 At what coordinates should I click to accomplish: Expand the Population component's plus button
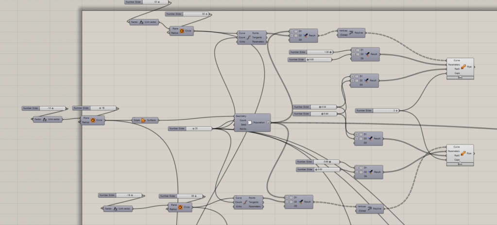(x=268, y=123)
